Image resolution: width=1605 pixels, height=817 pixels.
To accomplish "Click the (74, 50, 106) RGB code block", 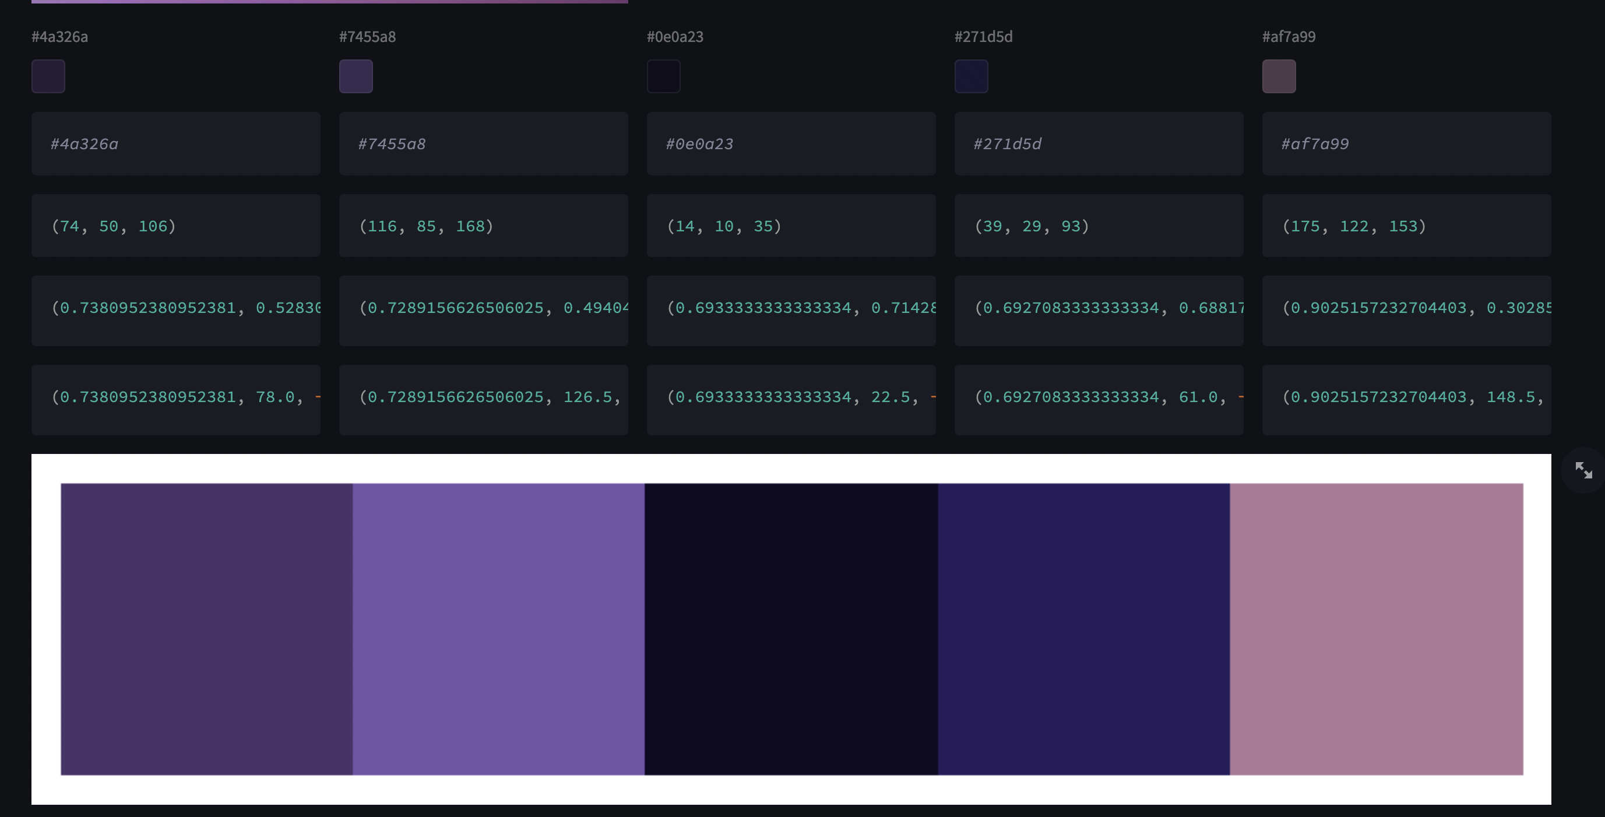I will pos(175,226).
